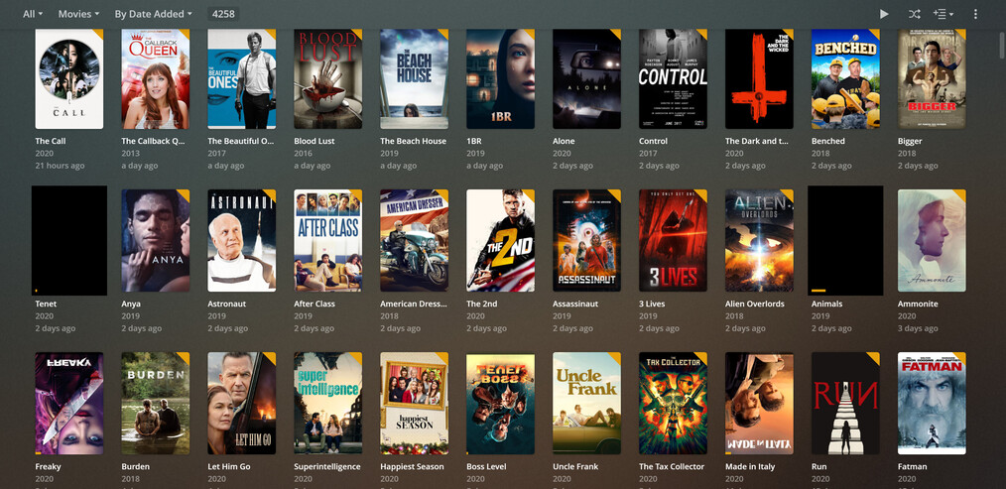Click the Blood Lust title link
Viewport: 1006px width, 489px height.
pyautogui.click(x=314, y=141)
